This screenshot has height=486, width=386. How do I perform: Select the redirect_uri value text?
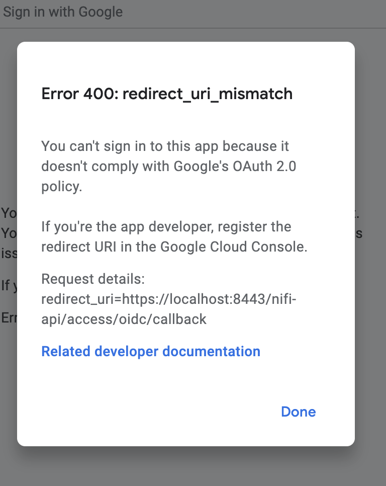(x=169, y=299)
